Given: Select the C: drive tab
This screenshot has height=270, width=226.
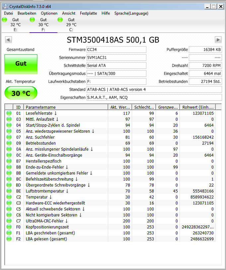Looking at the screenshot, I should [x=71, y=25].
